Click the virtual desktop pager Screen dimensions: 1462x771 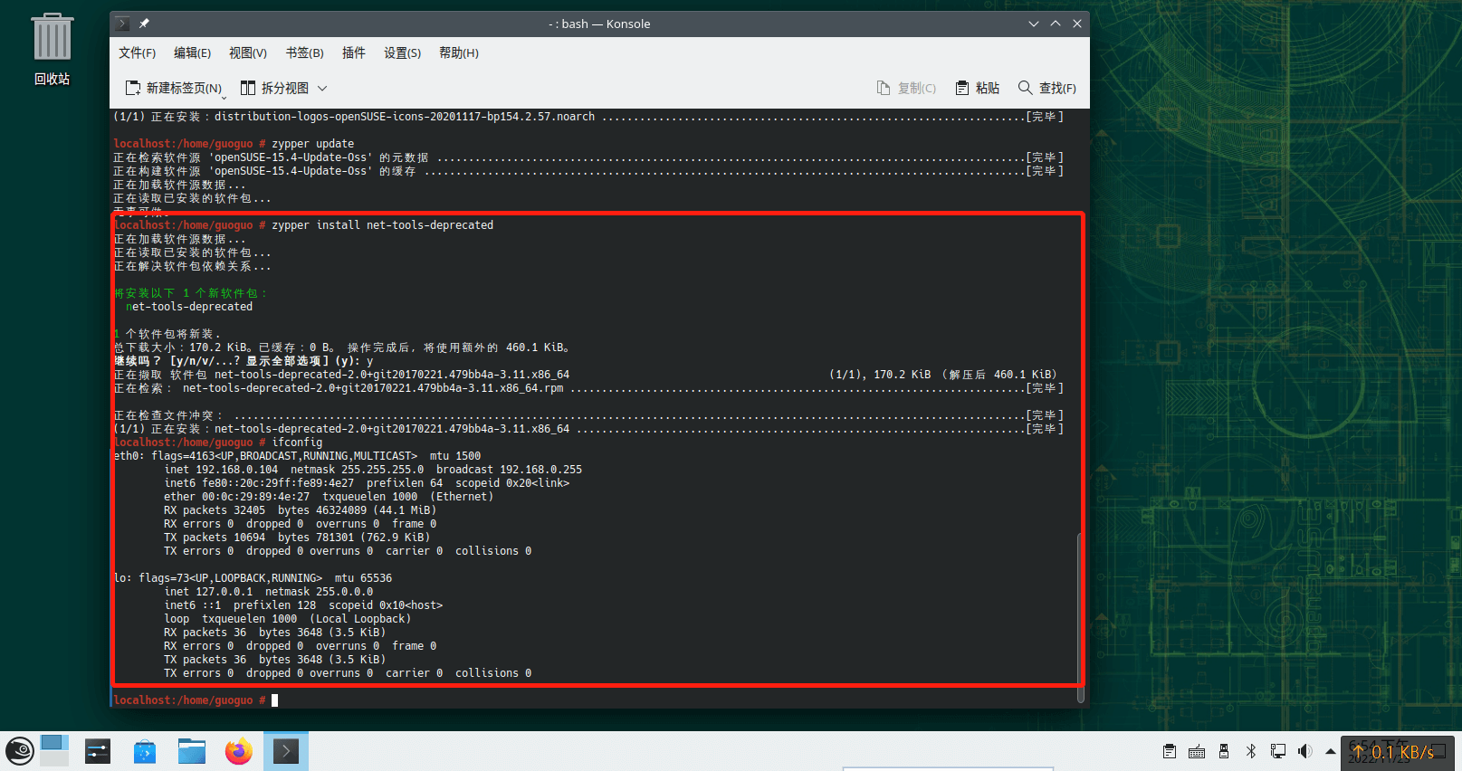(54, 751)
